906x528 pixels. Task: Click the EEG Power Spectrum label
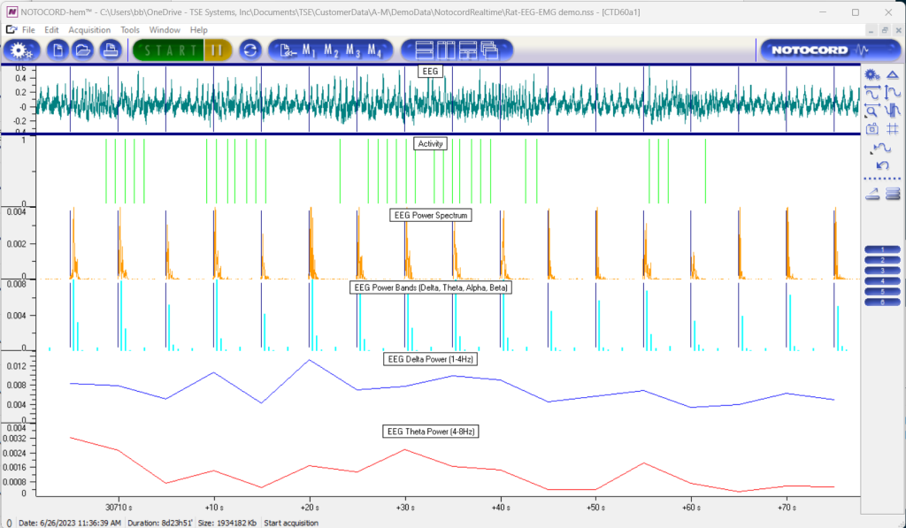coord(431,216)
